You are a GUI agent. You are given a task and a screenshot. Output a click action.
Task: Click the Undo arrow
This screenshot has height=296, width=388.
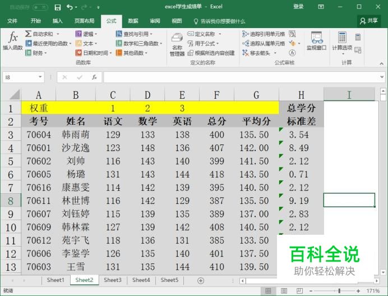pos(70,7)
